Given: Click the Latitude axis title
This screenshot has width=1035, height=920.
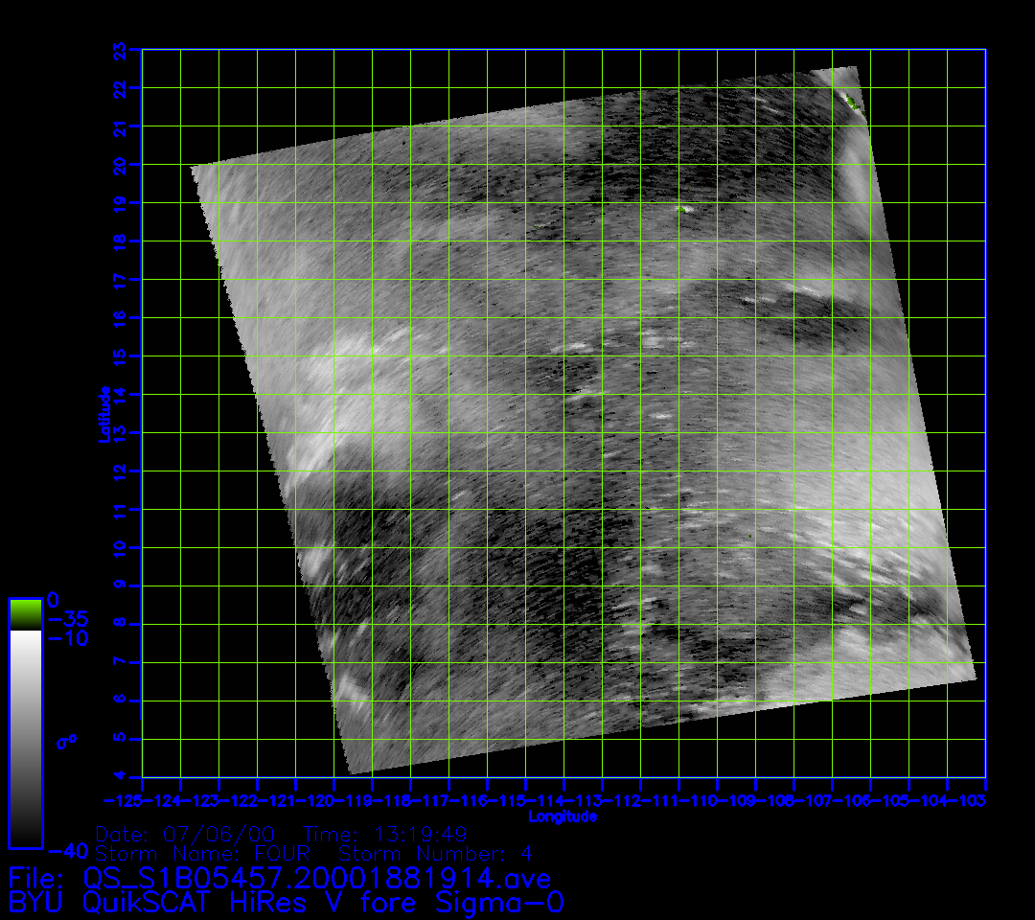Looking at the screenshot, I should coord(103,413).
